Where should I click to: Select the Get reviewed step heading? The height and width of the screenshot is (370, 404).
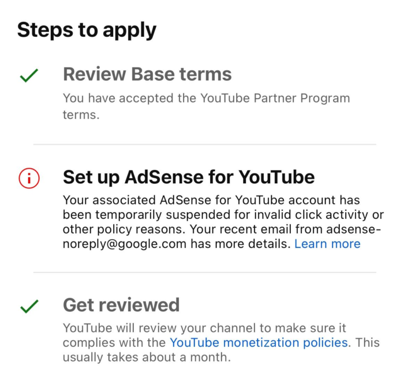[121, 305]
